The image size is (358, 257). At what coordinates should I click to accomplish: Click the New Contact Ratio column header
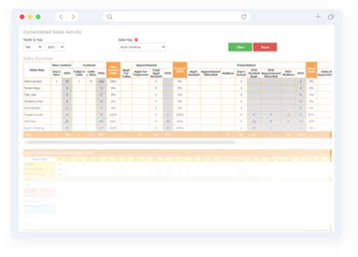point(113,70)
